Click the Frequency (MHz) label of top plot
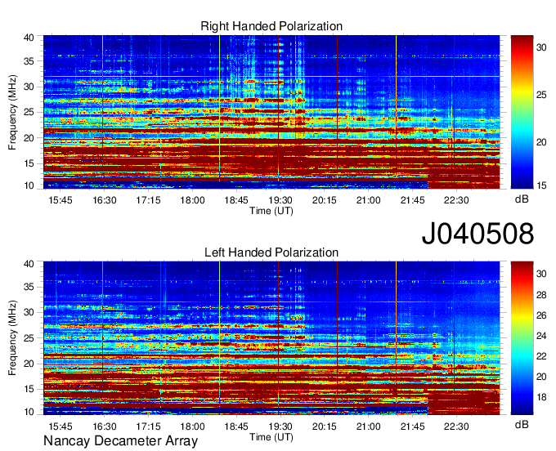 pos(12,112)
